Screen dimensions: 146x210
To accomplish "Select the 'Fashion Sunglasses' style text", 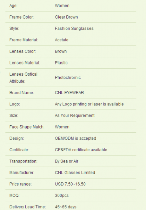I will point(74,28).
